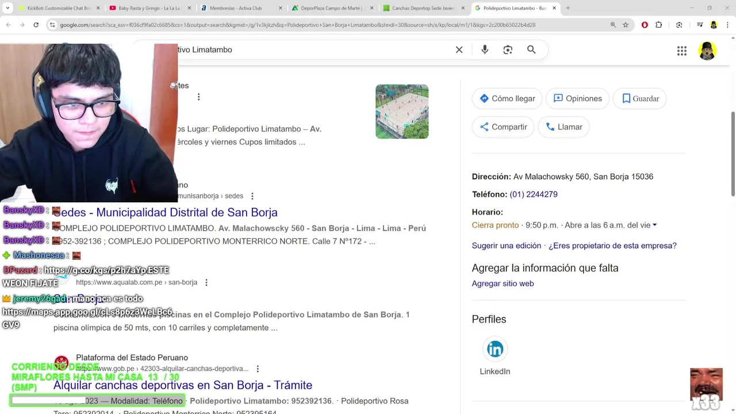
Task: Click Compartir share button
Action: click(x=503, y=126)
